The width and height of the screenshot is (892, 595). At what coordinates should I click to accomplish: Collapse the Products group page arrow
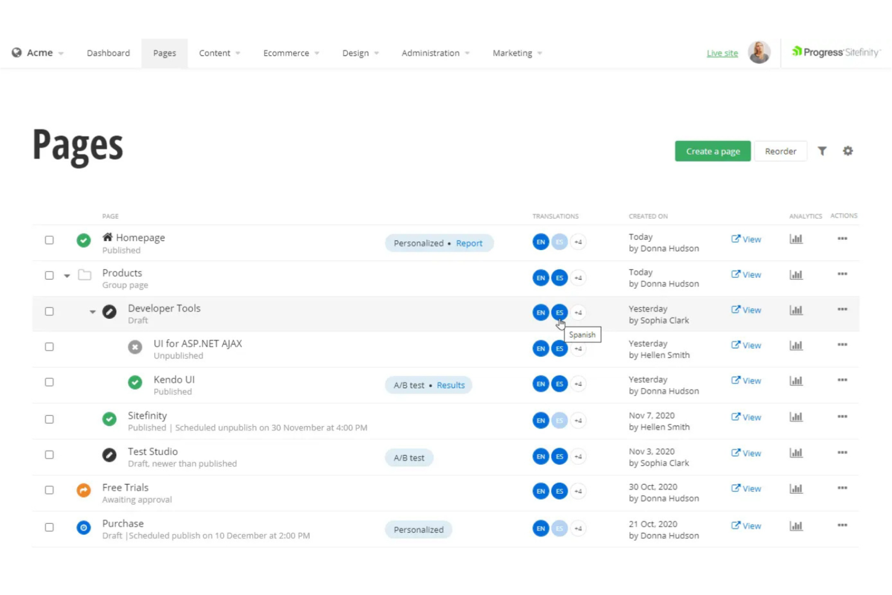point(67,276)
